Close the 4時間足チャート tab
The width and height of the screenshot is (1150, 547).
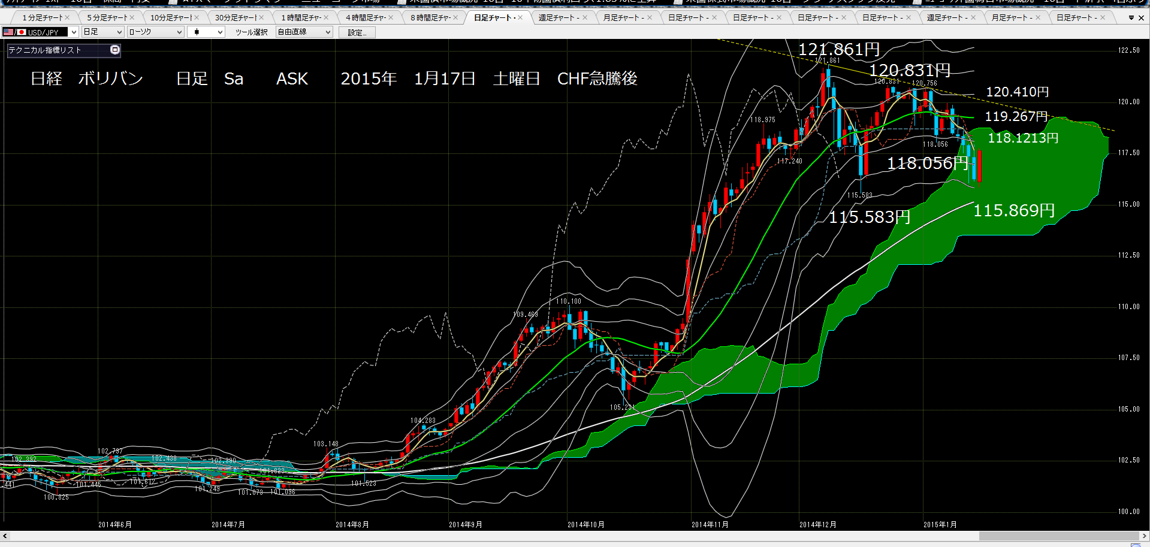pos(391,18)
